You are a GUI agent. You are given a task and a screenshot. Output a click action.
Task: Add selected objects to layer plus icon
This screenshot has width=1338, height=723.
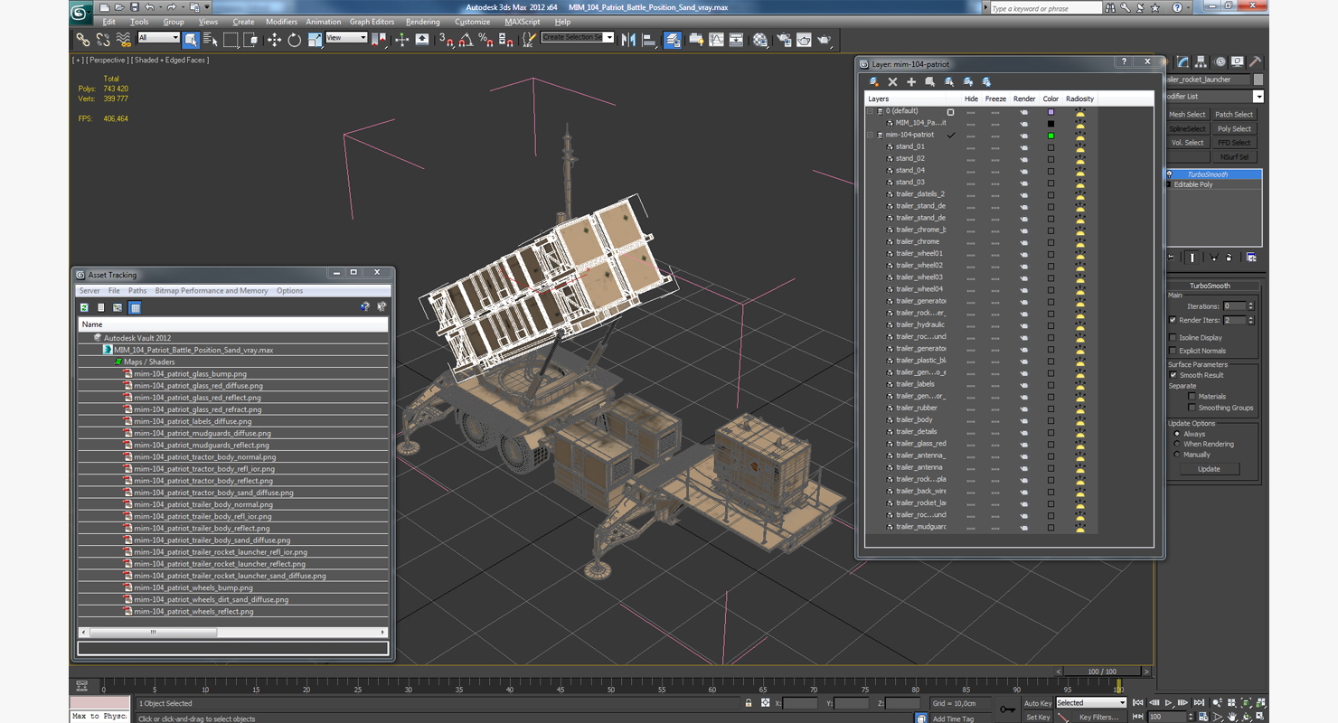click(911, 82)
